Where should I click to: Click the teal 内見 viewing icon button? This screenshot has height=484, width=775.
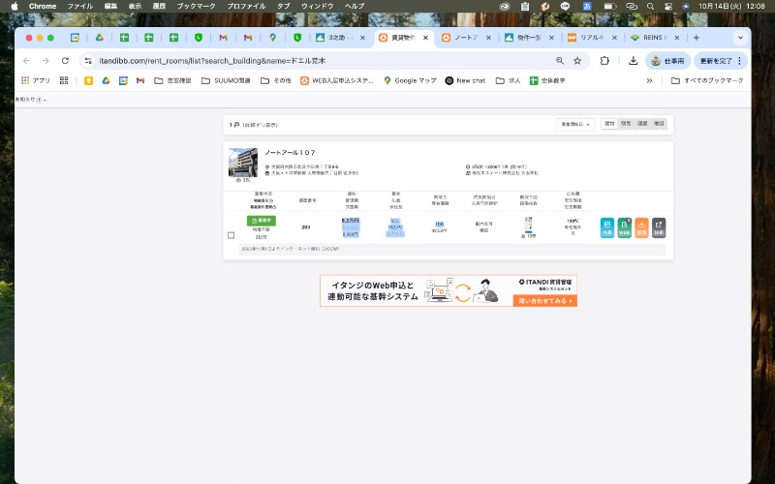tap(607, 228)
